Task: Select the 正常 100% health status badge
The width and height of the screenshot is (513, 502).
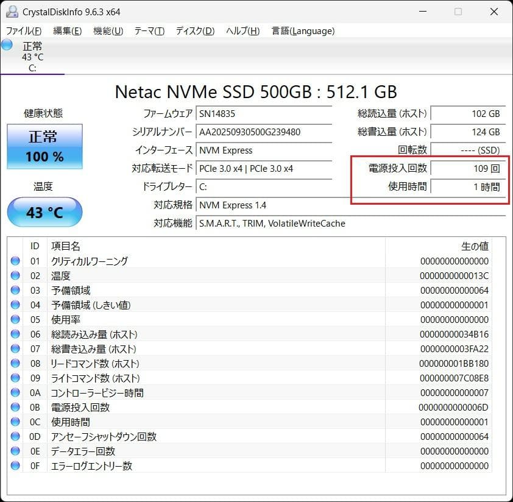Action: [x=44, y=147]
